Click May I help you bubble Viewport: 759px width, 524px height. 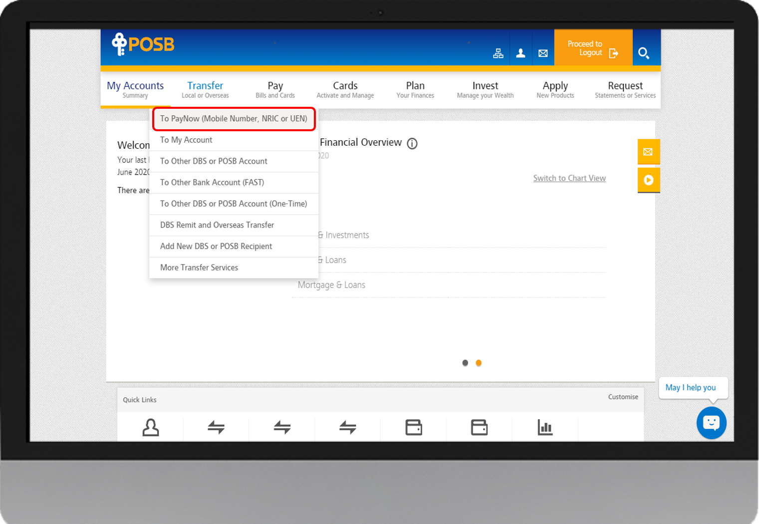693,388
